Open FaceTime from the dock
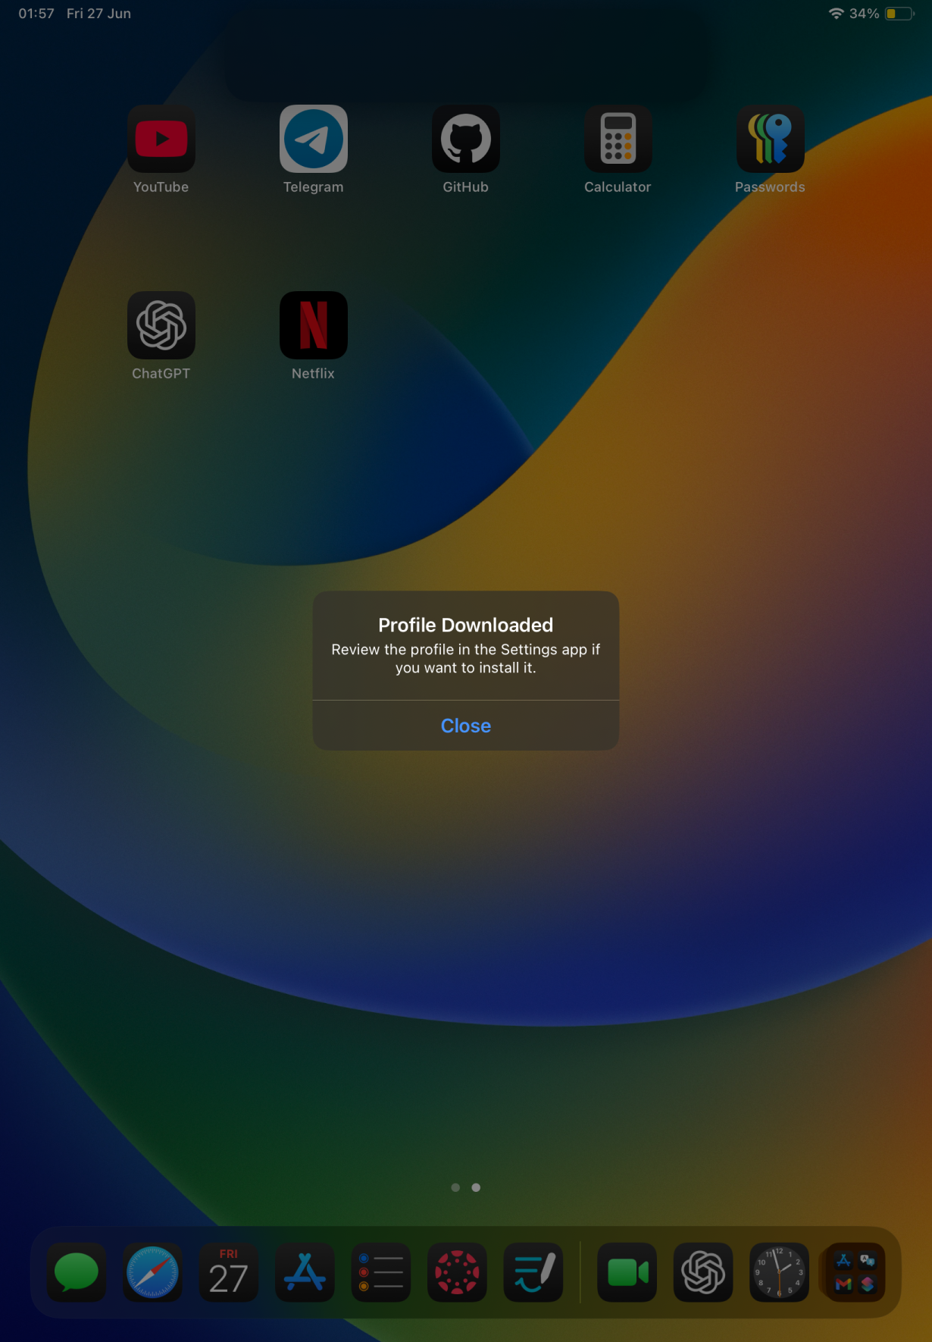The image size is (932, 1342). pos(627,1272)
